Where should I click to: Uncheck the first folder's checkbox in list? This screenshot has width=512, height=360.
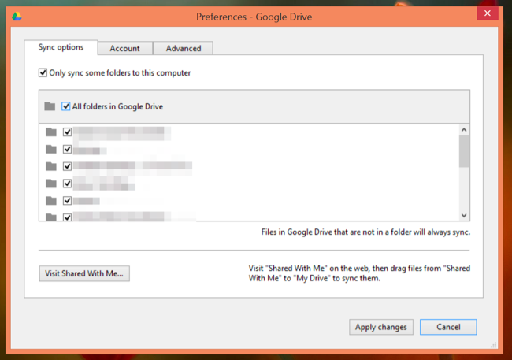pyautogui.click(x=68, y=132)
